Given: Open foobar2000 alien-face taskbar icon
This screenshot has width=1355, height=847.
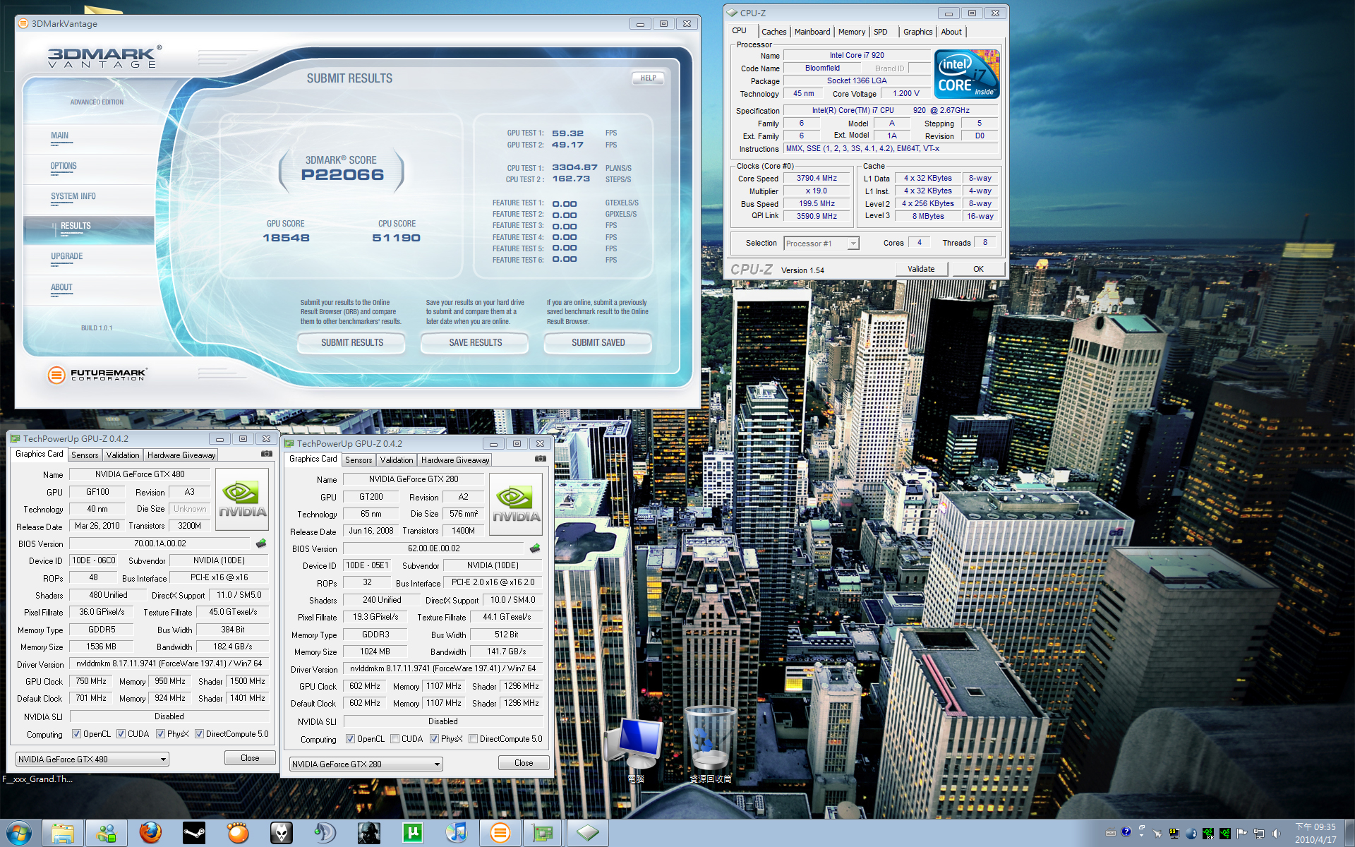Looking at the screenshot, I should (282, 834).
